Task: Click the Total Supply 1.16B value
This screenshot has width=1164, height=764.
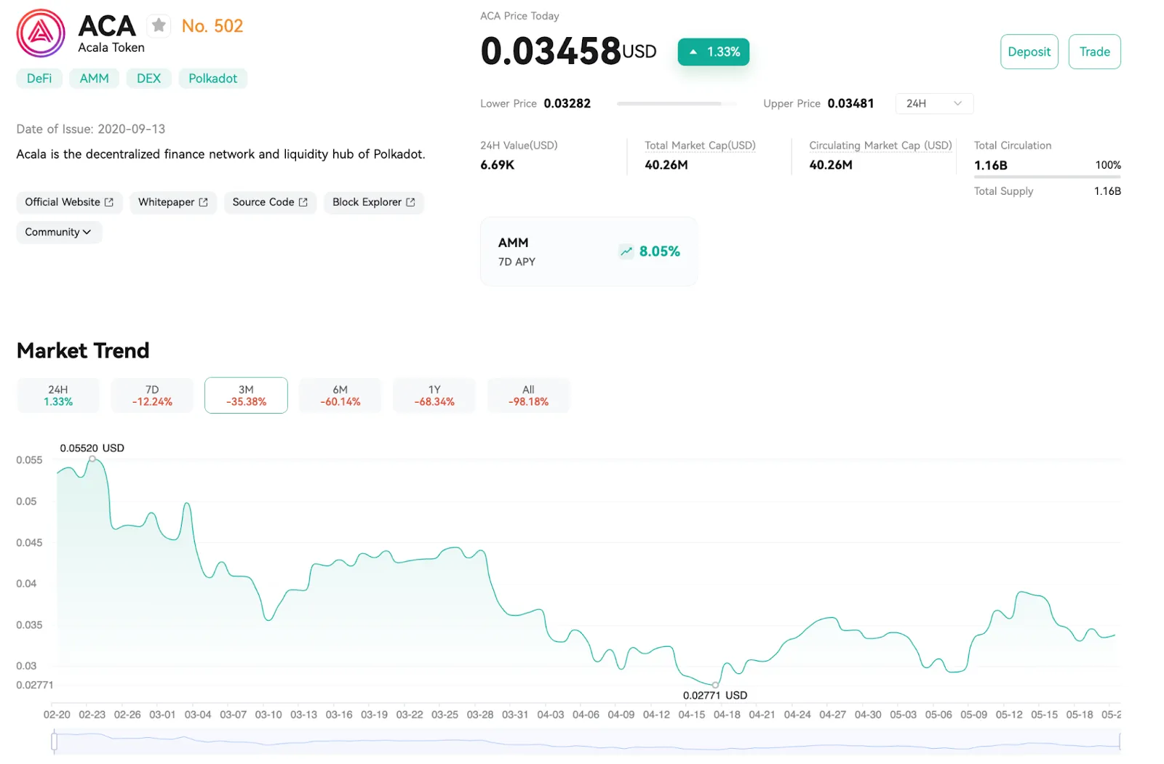Action: (x=1107, y=191)
